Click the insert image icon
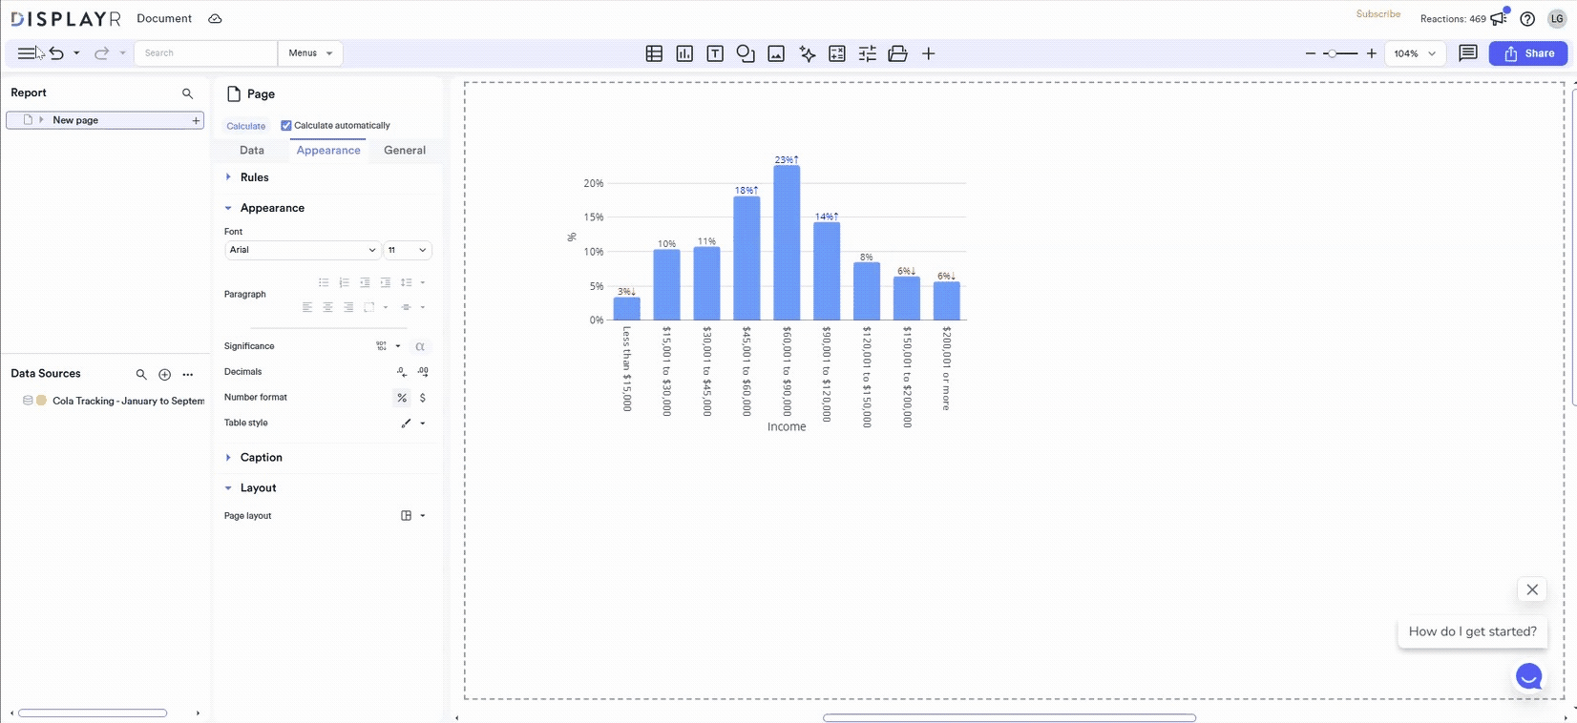The image size is (1577, 723). click(776, 53)
